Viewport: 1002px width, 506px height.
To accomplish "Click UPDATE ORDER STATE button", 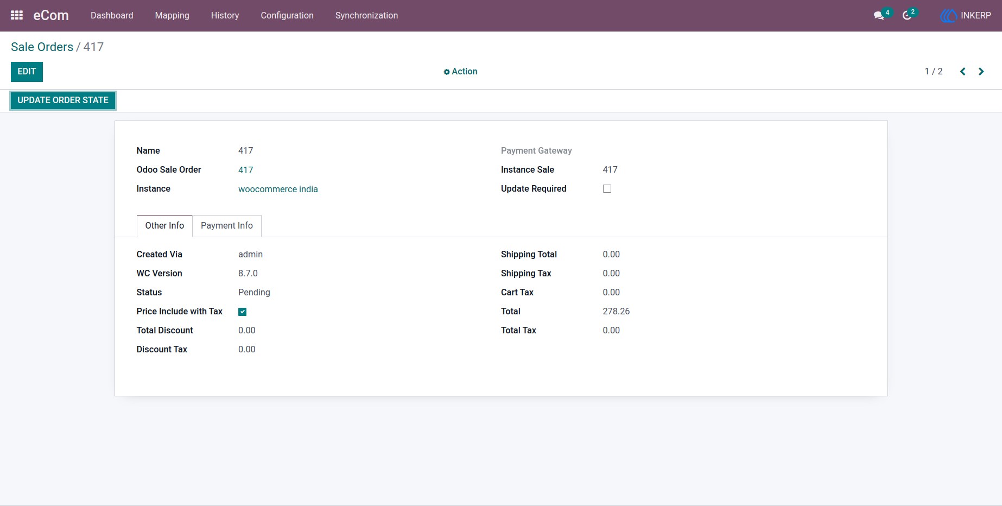I will click(x=63, y=100).
